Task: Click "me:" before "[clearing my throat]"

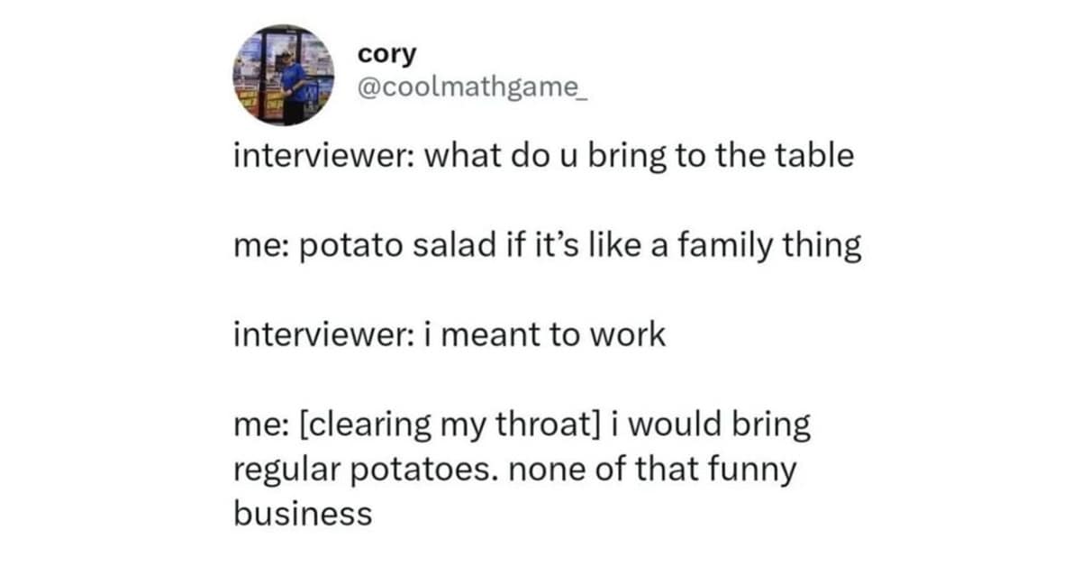Action: (256, 425)
